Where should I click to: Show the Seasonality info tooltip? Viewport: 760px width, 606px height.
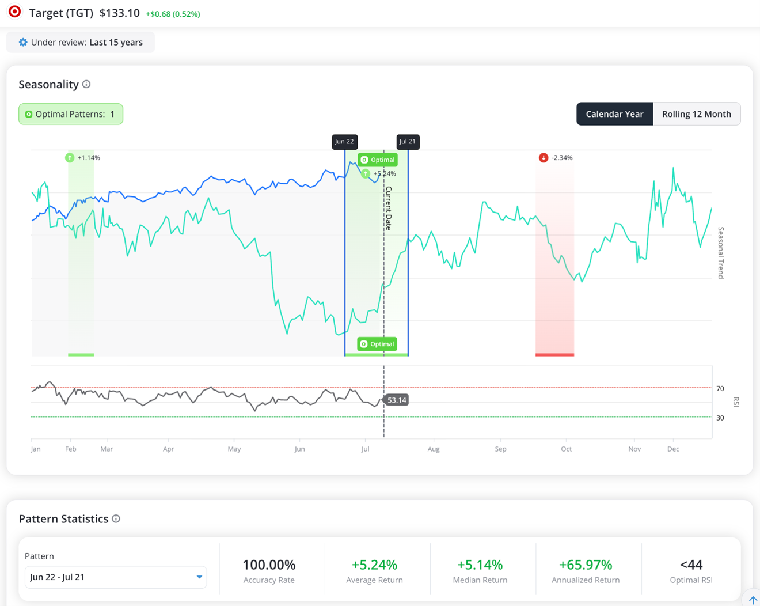coord(86,84)
